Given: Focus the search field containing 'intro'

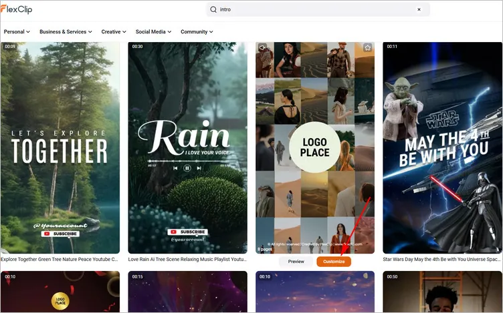Looking at the screenshot, I should coord(318,9).
